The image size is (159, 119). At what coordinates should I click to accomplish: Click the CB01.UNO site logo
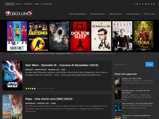[19, 13]
